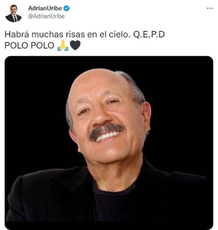The image size is (218, 230).
Task: Open the three-dot more options menu
Action: tap(209, 8)
